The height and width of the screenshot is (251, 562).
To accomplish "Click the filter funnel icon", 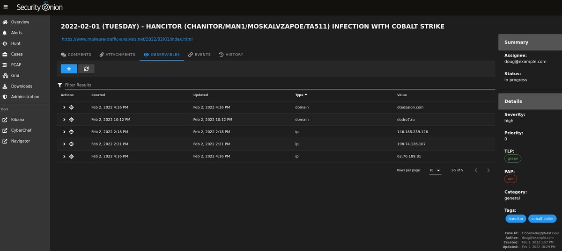I will (59, 85).
